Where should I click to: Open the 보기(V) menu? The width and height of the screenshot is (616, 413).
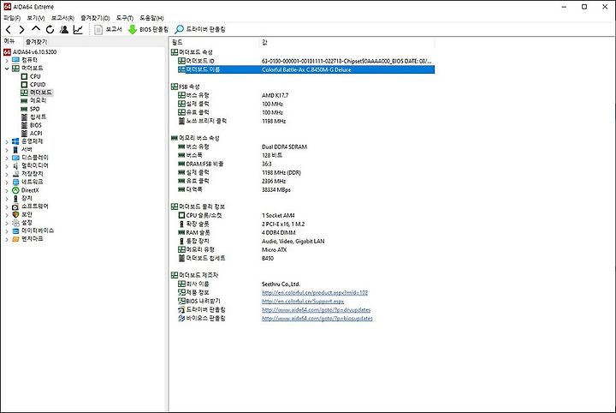tap(36, 18)
